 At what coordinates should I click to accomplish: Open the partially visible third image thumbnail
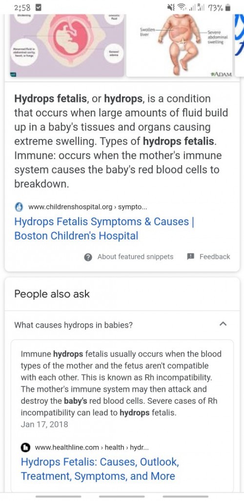(239, 45)
